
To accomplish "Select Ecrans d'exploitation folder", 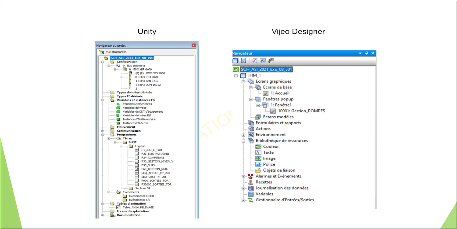I will 133,211.
